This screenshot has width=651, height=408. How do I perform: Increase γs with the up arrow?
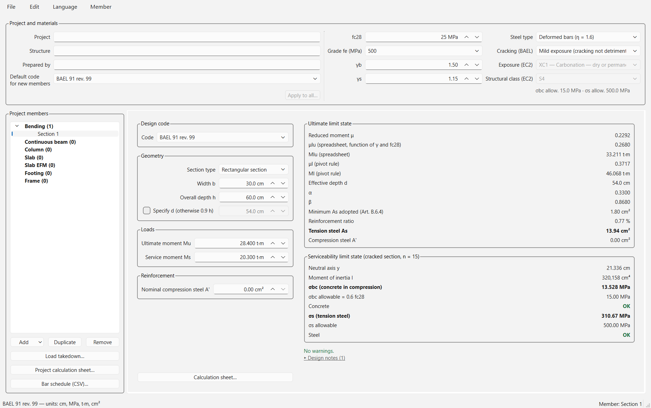click(467, 79)
